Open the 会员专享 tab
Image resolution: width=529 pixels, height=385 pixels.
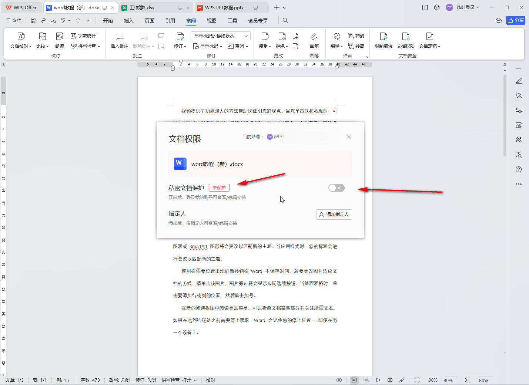258,21
